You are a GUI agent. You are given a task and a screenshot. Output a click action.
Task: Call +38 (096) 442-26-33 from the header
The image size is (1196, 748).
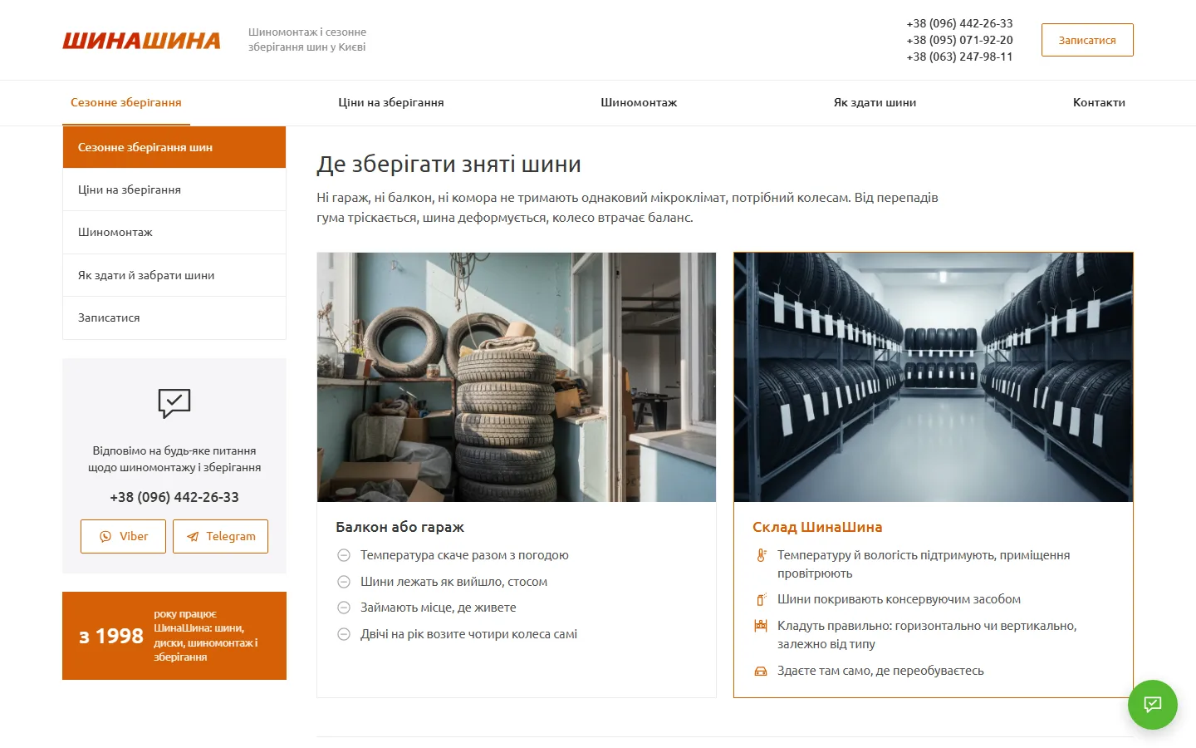959,23
